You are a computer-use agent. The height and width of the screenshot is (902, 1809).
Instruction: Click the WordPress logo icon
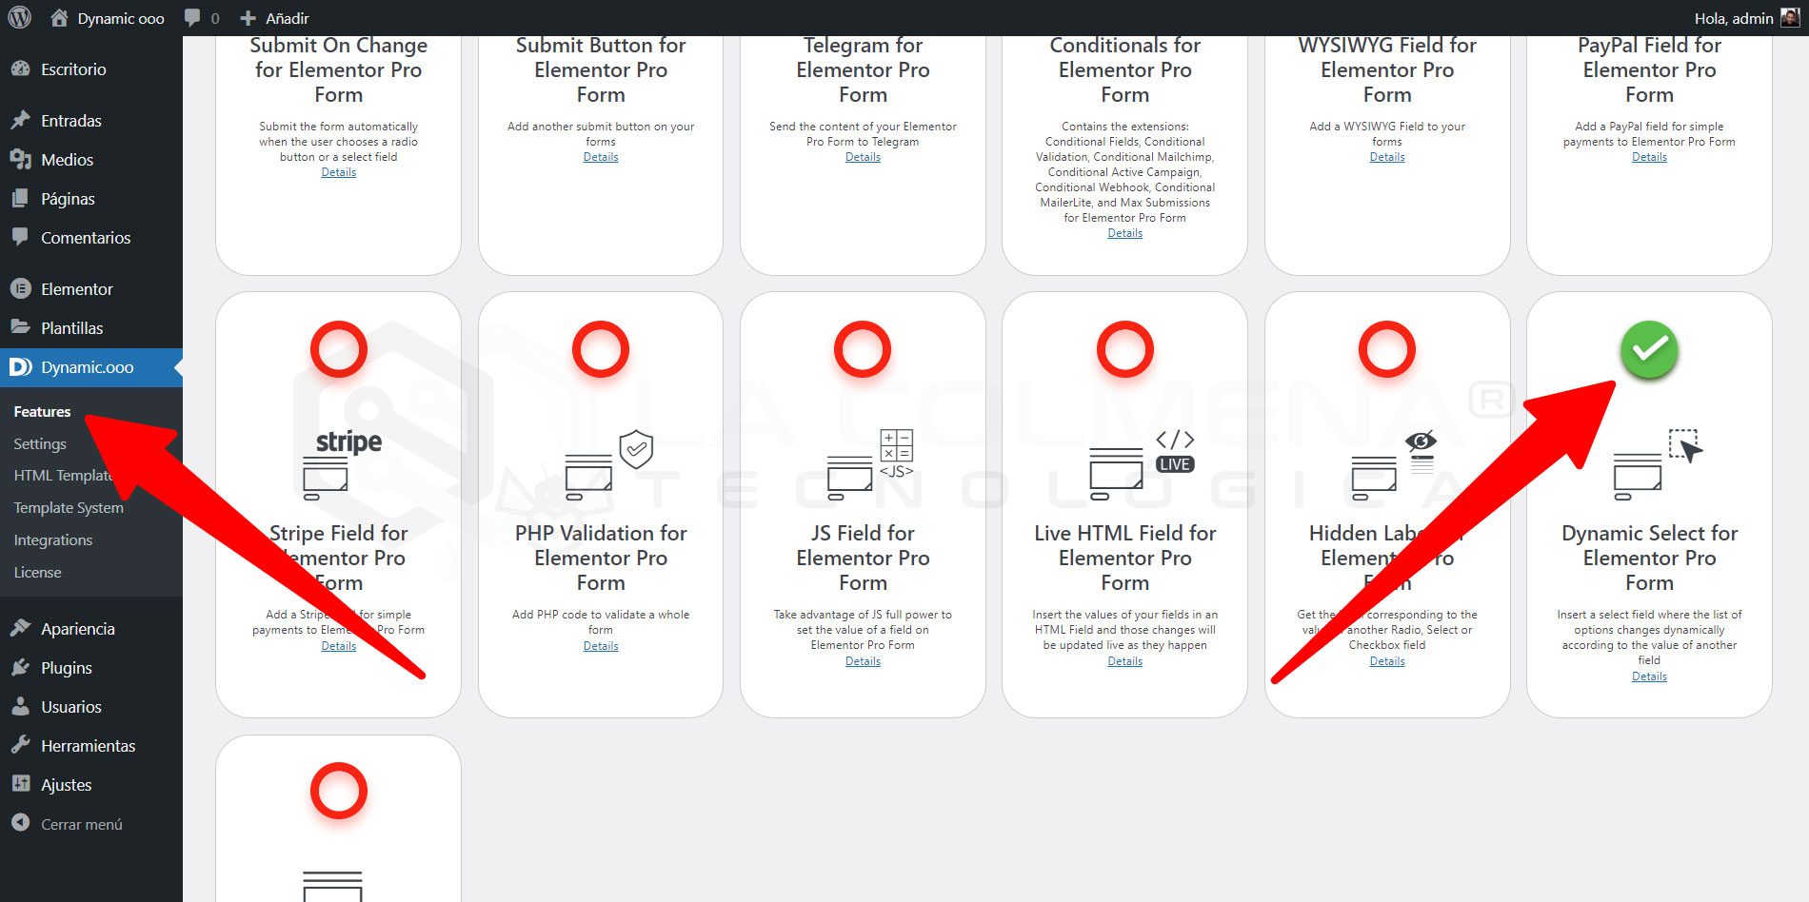pyautogui.click(x=20, y=17)
